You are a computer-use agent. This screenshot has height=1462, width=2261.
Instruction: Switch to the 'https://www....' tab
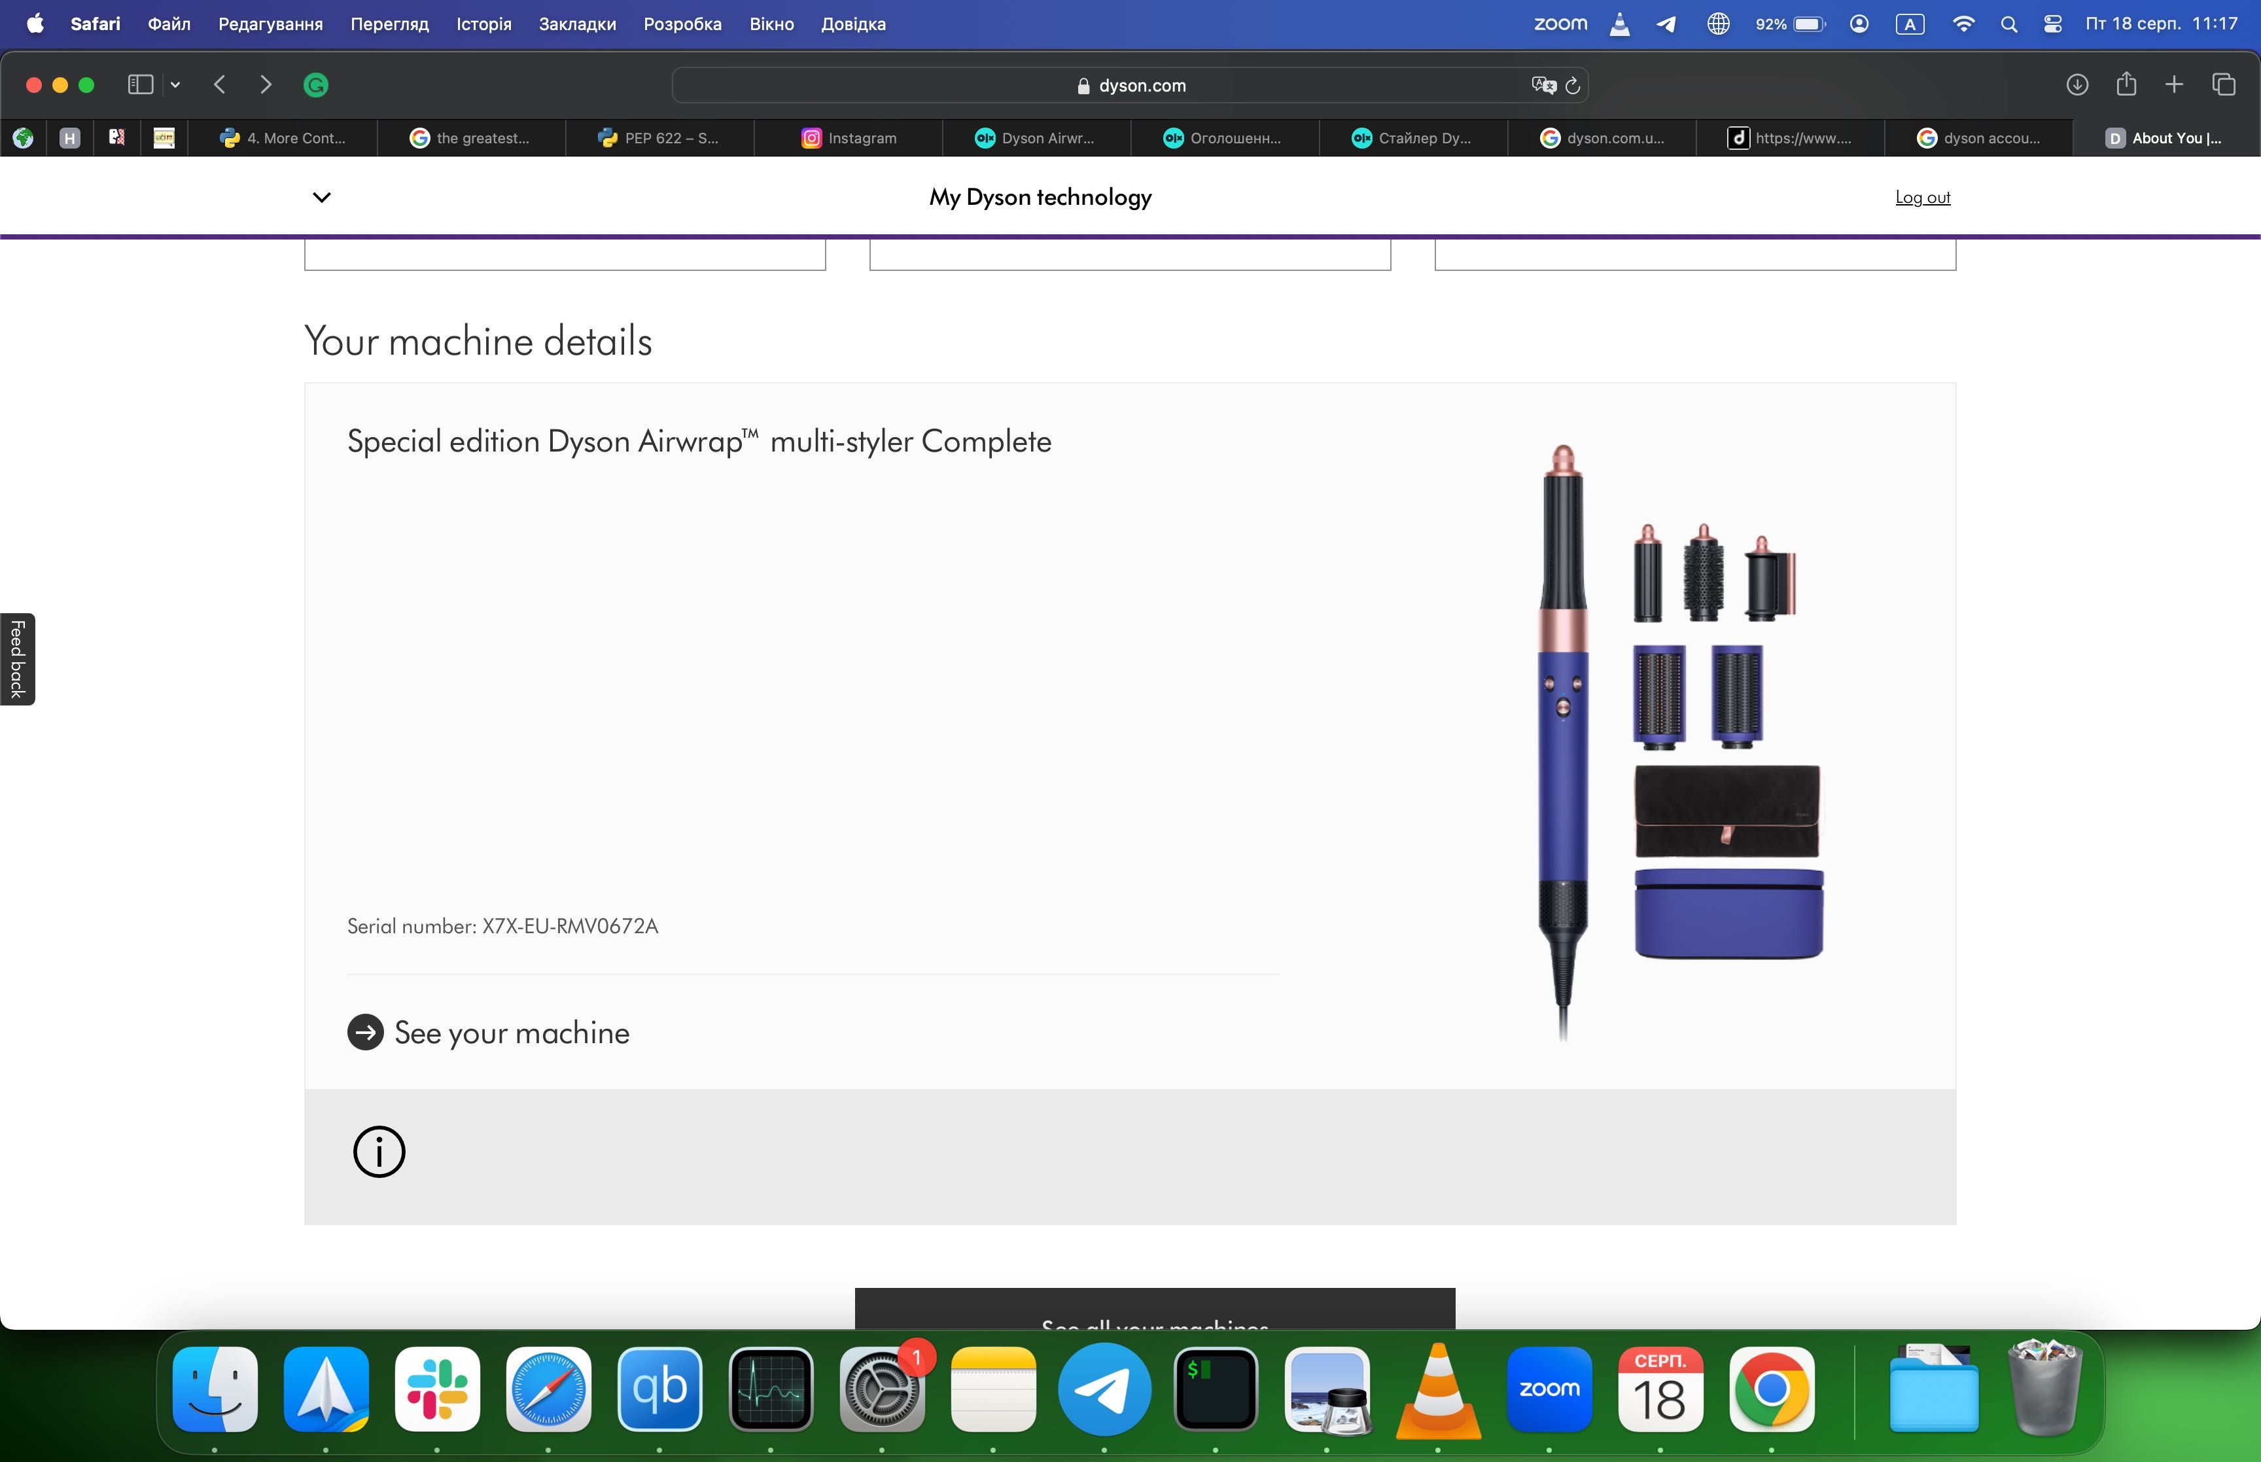pyautogui.click(x=1791, y=137)
